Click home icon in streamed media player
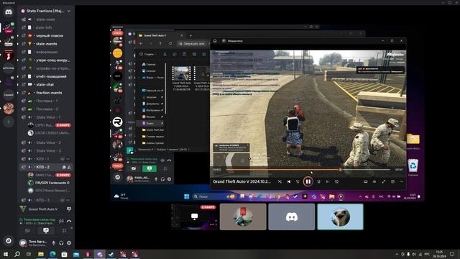 [215, 41]
